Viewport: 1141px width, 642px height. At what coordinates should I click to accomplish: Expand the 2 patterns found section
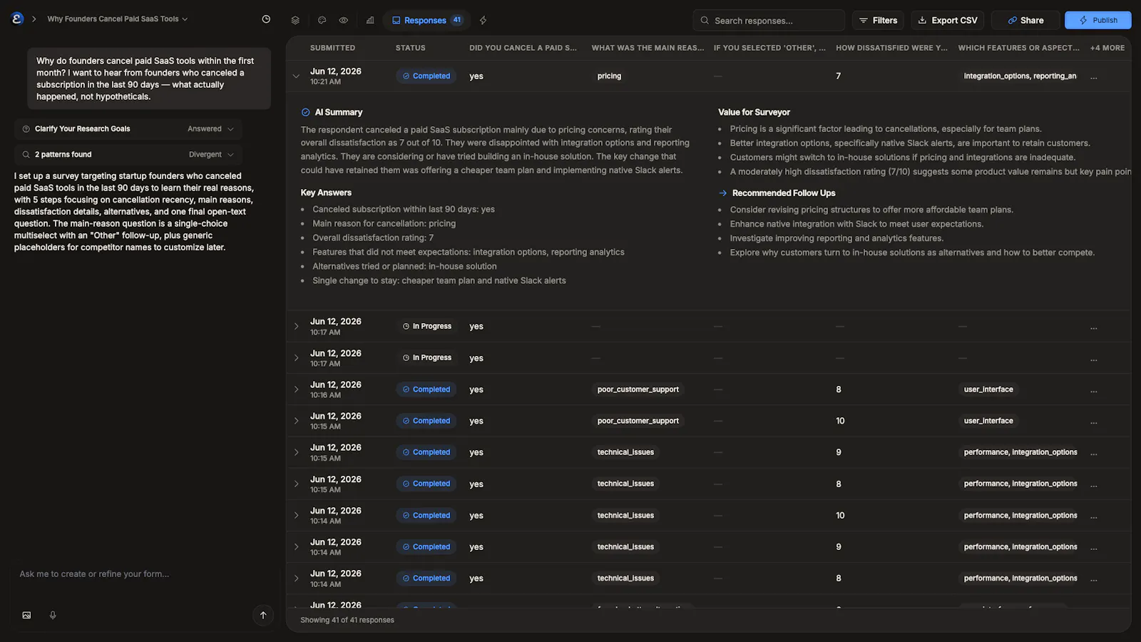(128, 155)
